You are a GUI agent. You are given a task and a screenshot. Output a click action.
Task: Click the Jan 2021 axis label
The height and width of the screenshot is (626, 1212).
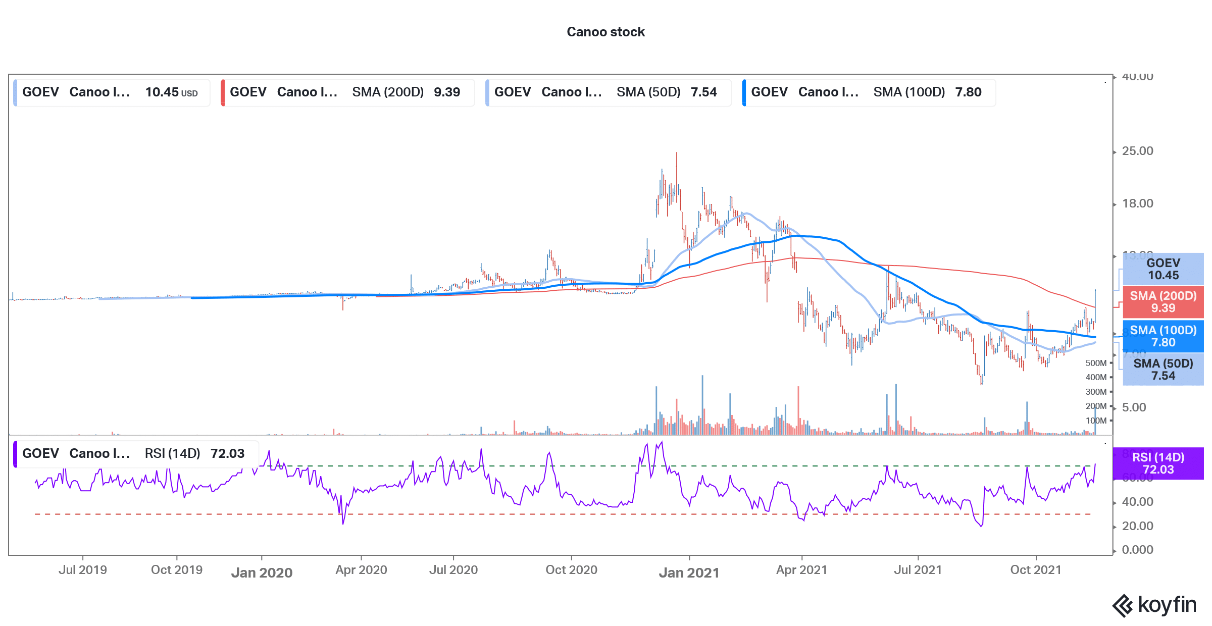(689, 572)
